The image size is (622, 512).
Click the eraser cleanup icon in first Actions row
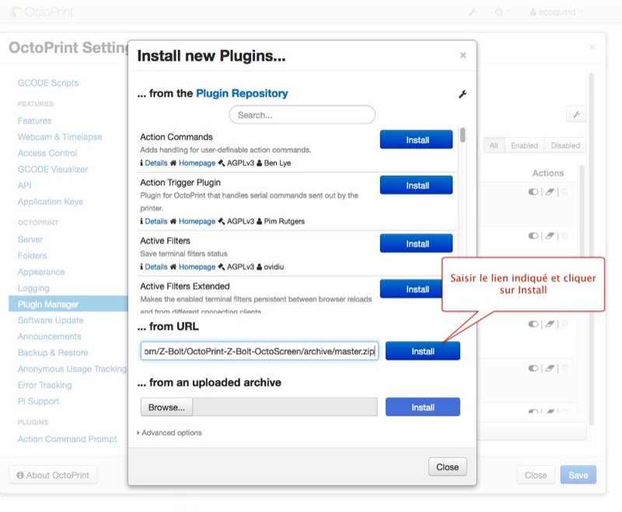[550, 191]
